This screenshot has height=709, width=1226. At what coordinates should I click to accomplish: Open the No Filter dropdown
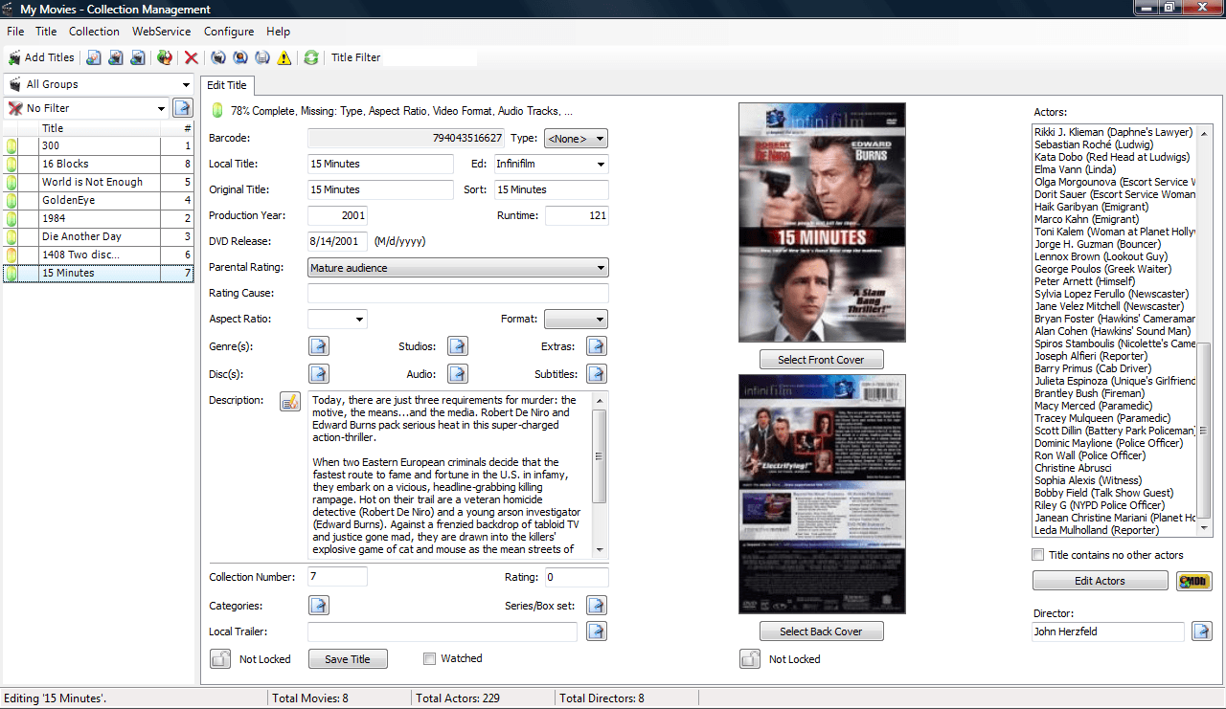click(161, 108)
